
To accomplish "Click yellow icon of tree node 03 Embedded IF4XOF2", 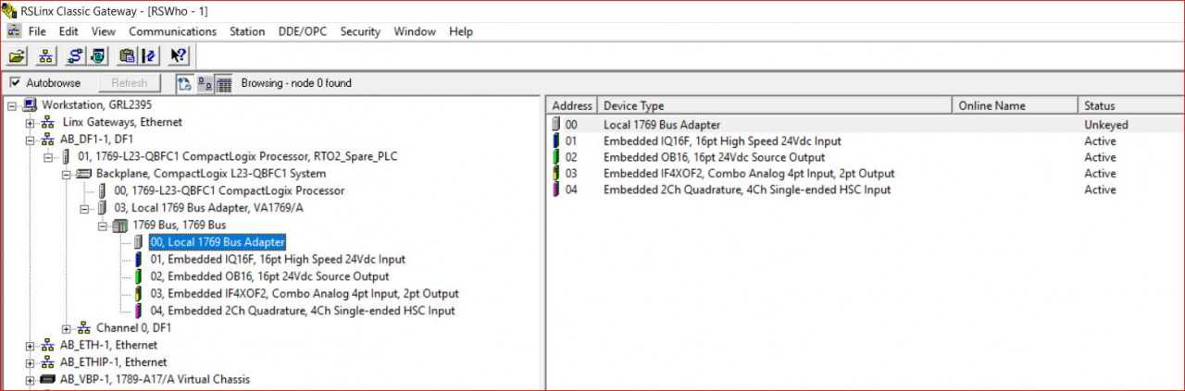I will pyautogui.click(x=137, y=294).
